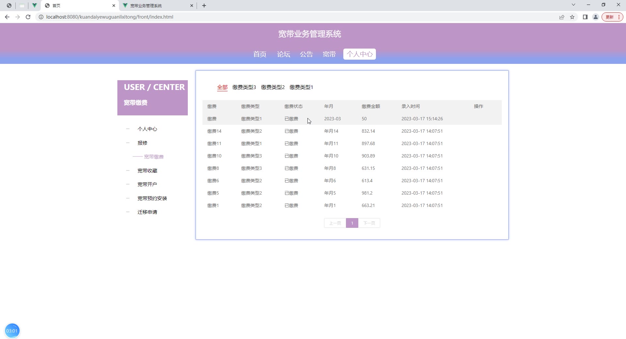Click the 03:01 timer bubble
Viewport: 626px width, 339px height.
[12, 331]
